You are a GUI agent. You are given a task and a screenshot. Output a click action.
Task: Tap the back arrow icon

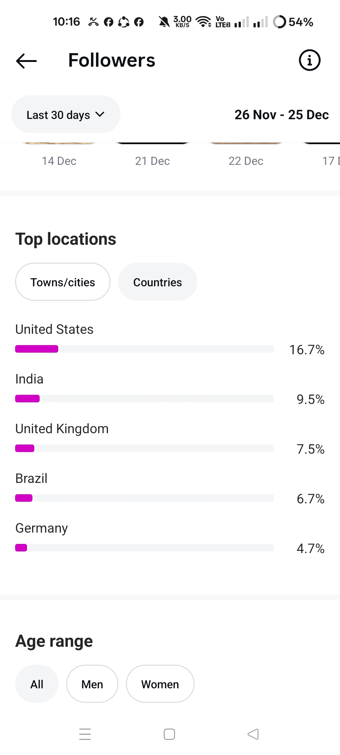point(26,61)
